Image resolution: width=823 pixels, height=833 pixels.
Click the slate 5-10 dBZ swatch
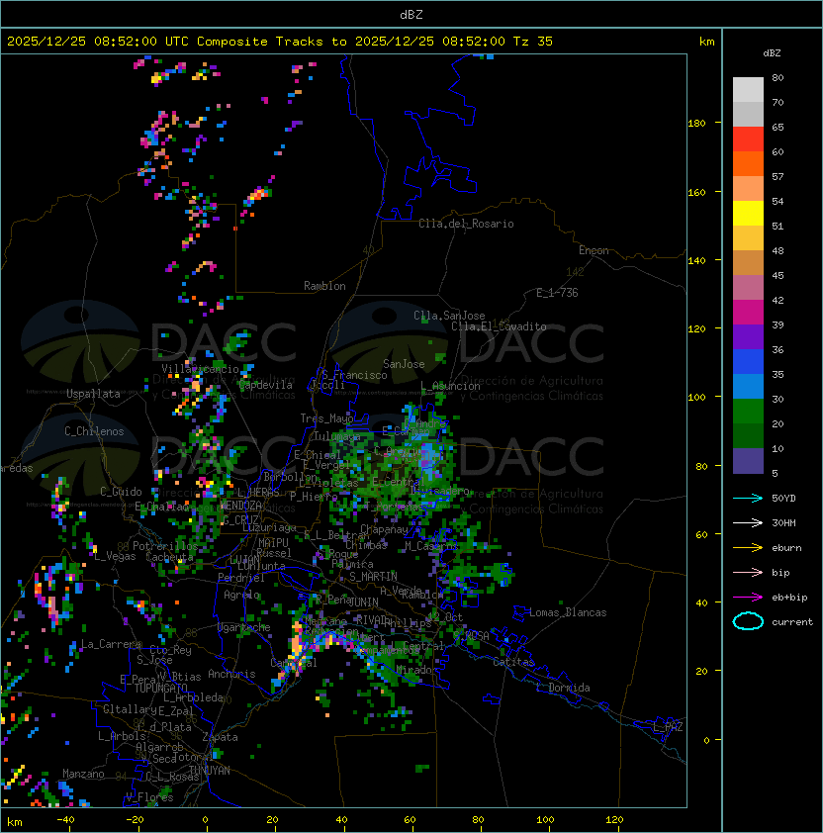point(748,461)
